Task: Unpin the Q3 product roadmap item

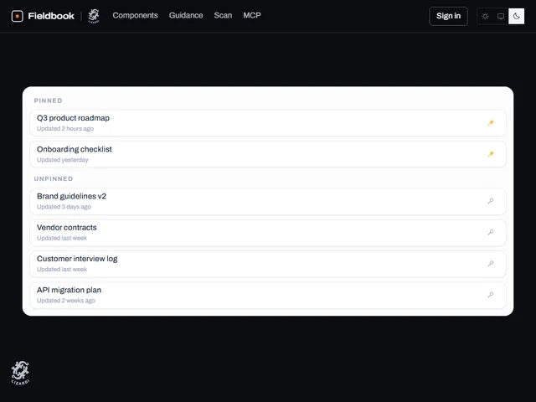Action: tap(491, 123)
